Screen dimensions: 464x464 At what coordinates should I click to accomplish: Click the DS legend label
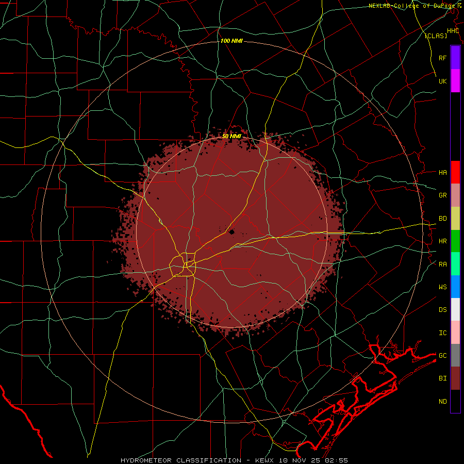click(442, 309)
